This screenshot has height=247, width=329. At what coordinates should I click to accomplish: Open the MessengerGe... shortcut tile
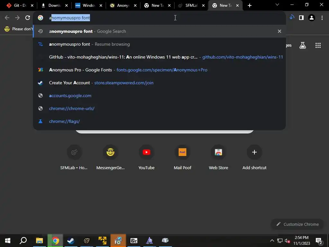[111, 158]
